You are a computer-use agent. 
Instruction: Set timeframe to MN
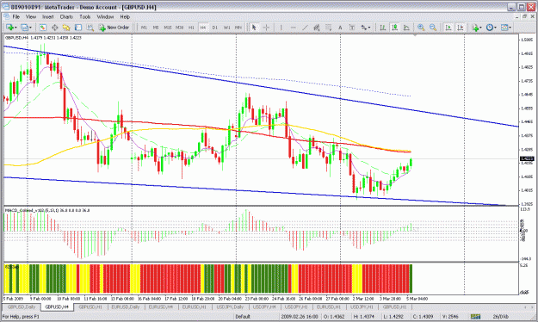pyautogui.click(x=238, y=28)
